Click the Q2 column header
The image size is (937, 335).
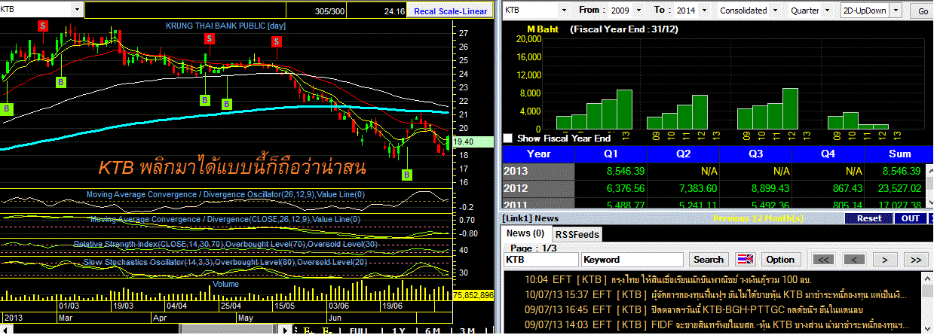[683, 154]
